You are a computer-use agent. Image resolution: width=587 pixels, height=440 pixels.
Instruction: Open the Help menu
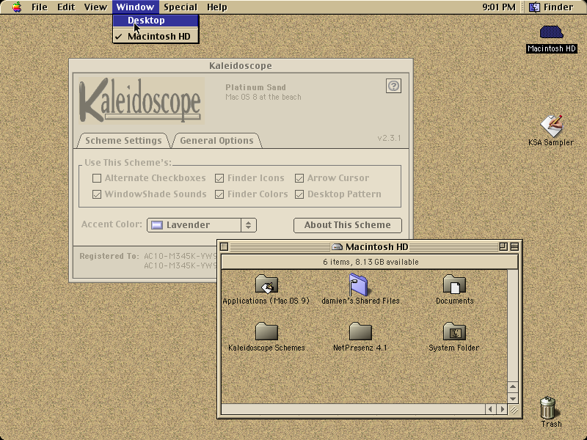[x=217, y=7]
